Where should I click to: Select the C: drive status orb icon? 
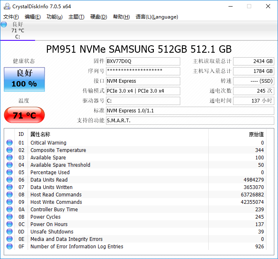(x=4, y=24)
